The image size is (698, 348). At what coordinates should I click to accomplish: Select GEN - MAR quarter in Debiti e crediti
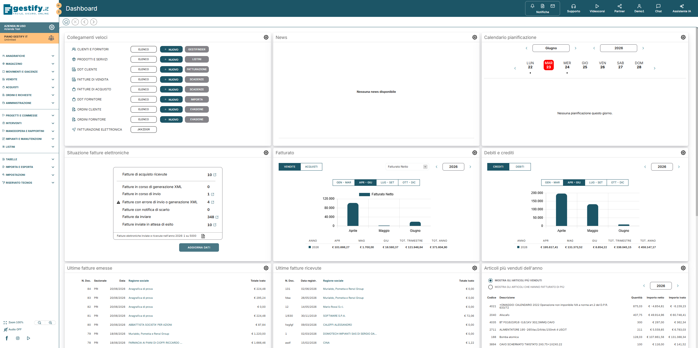552,183
